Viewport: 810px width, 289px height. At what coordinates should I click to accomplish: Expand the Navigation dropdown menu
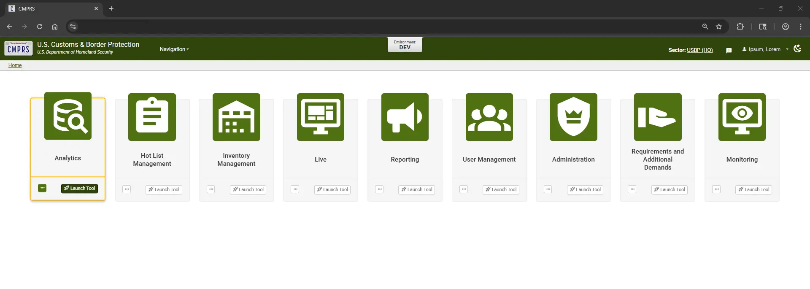coord(174,49)
